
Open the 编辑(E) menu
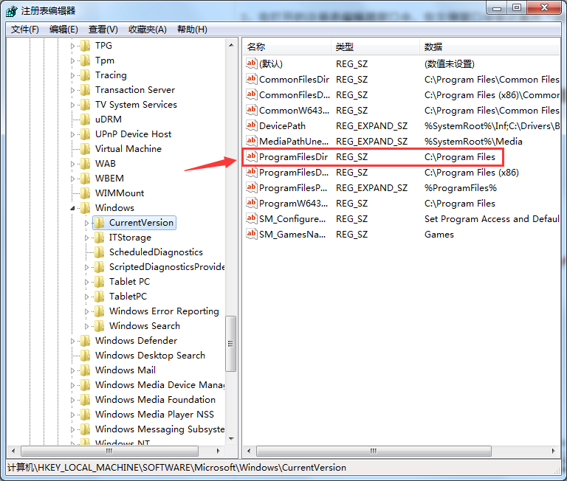point(63,30)
